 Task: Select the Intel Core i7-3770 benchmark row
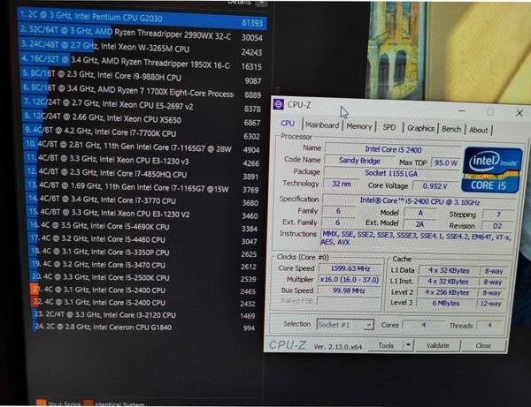pyautogui.click(x=142, y=200)
